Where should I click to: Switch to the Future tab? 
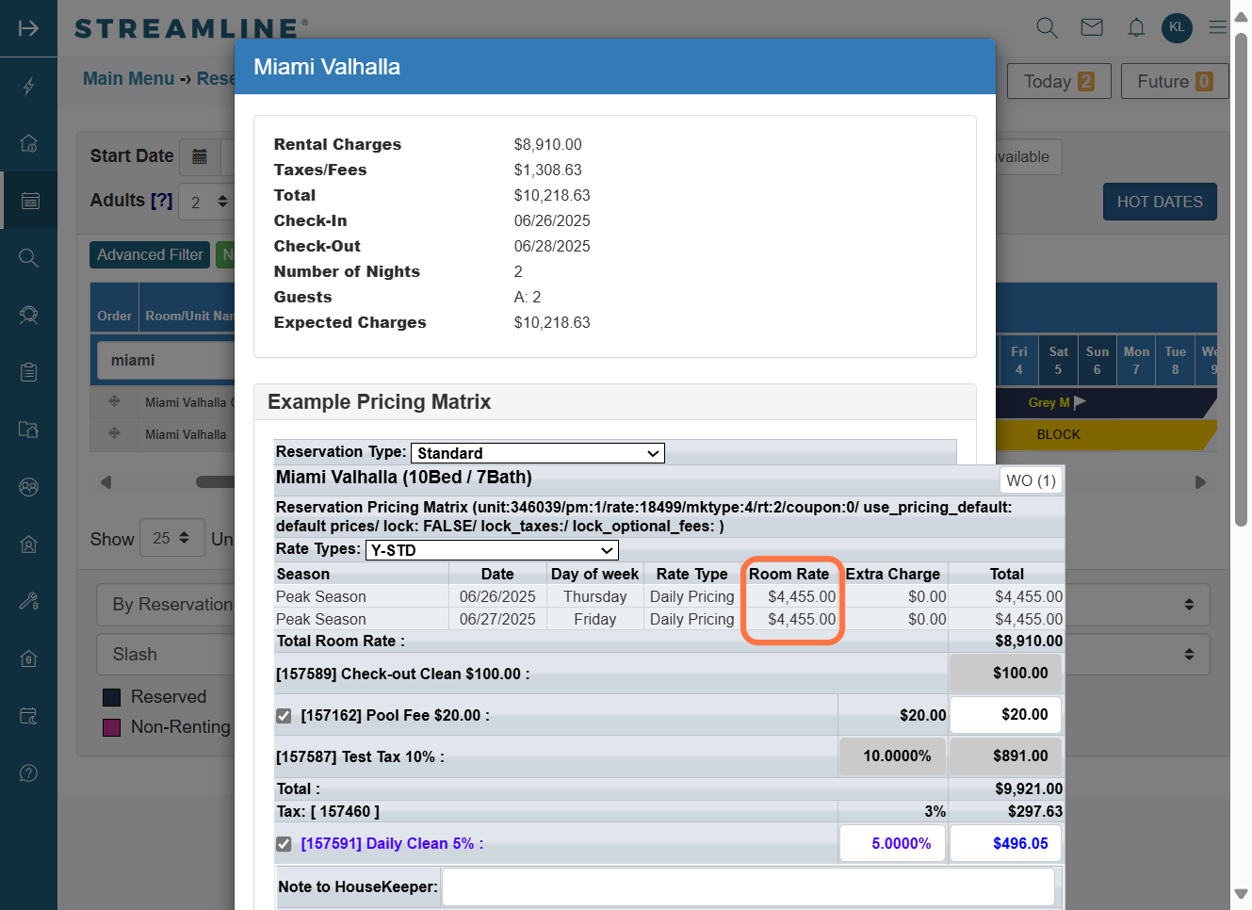pos(1175,82)
